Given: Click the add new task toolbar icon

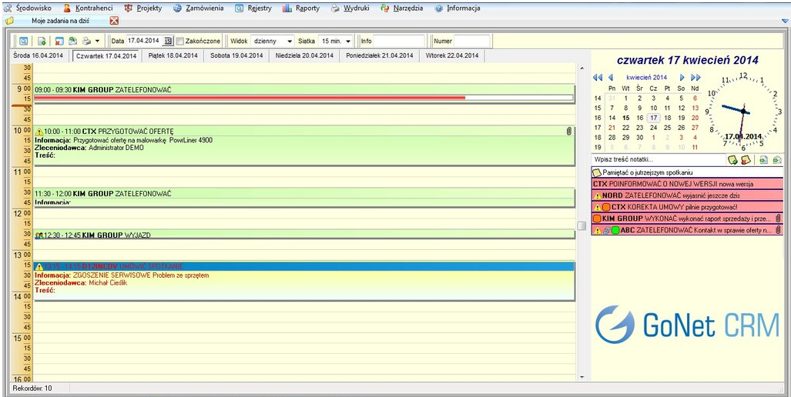Looking at the screenshot, I should [42, 41].
